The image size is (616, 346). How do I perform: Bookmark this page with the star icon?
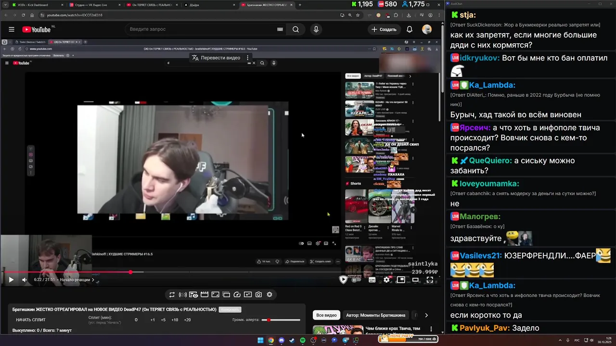(358, 15)
